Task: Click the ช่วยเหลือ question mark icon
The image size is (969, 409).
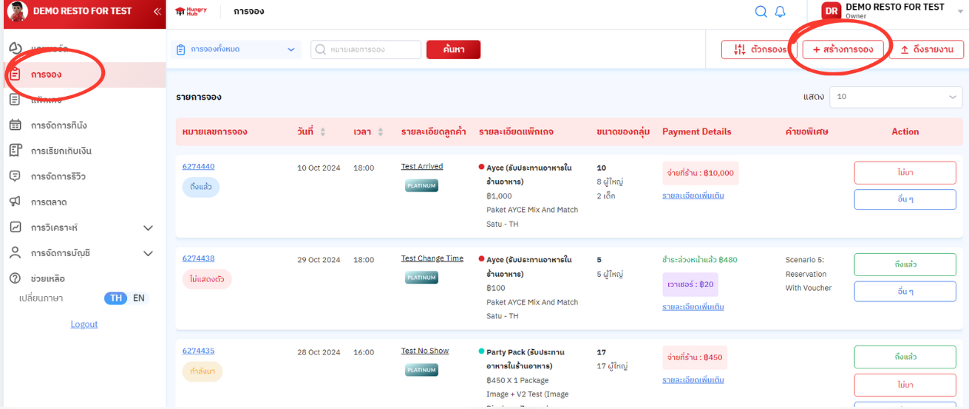Action: [16, 278]
